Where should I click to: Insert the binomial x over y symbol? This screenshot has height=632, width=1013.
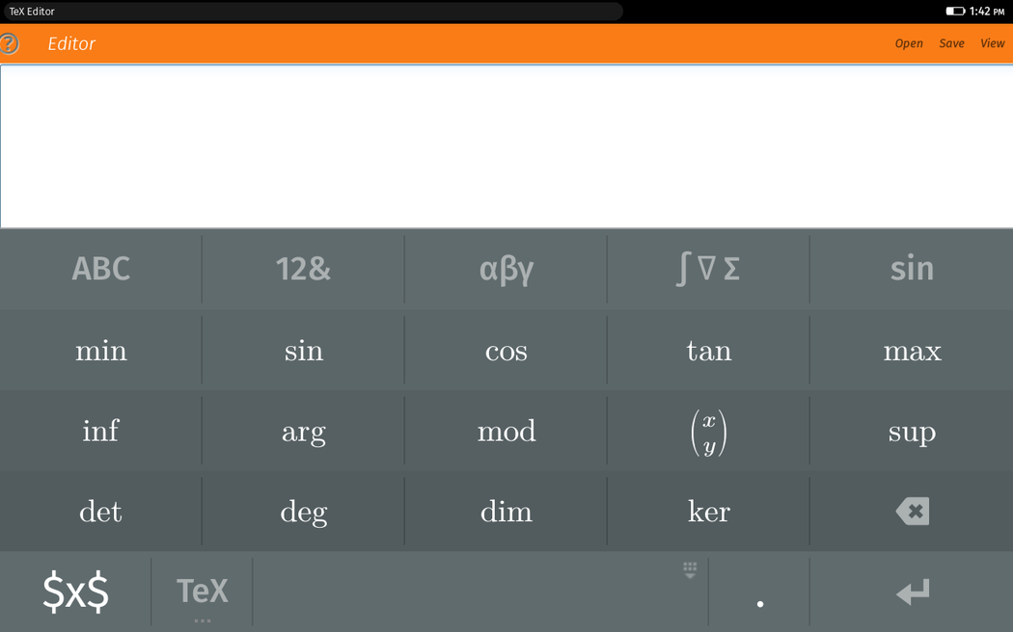click(x=708, y=432)
